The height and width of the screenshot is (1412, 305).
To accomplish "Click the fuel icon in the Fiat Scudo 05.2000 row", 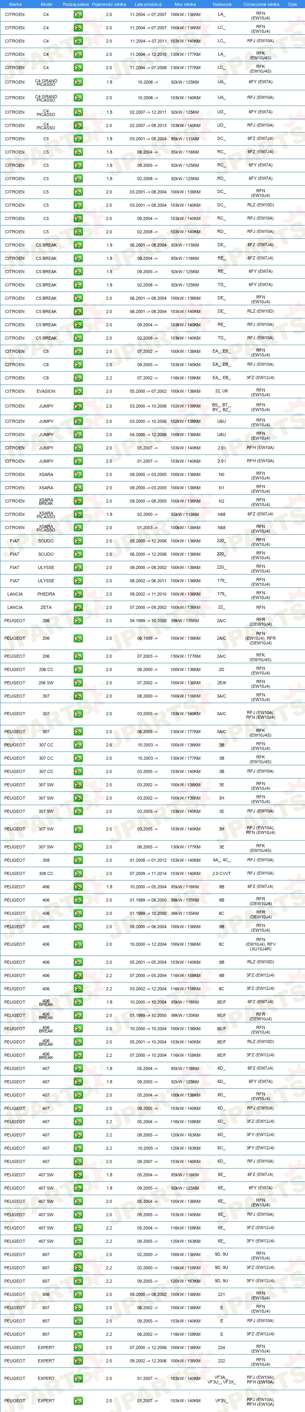I will tap(78, 541).
